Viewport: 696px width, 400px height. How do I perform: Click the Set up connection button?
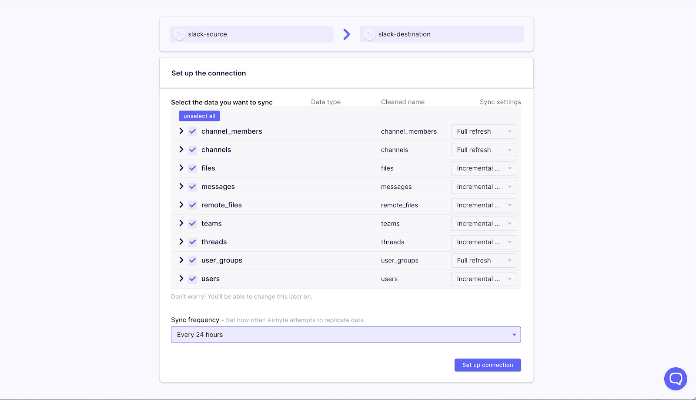tap(487, 365)
